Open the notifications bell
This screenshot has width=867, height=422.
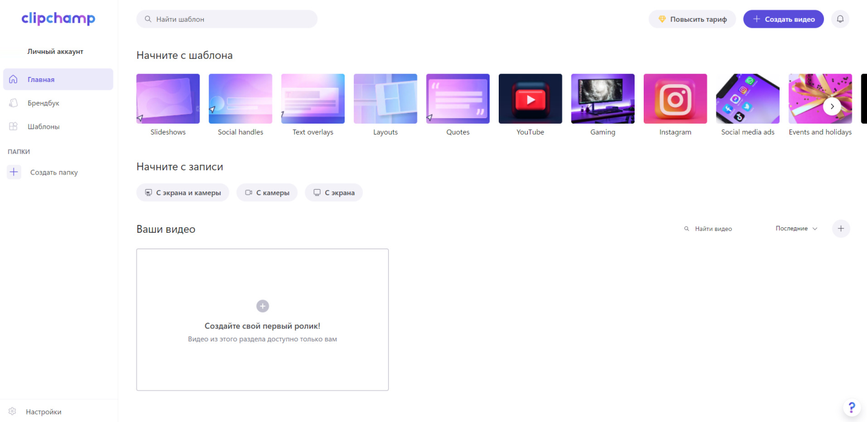pyautogui.click(x=840, y=19)
